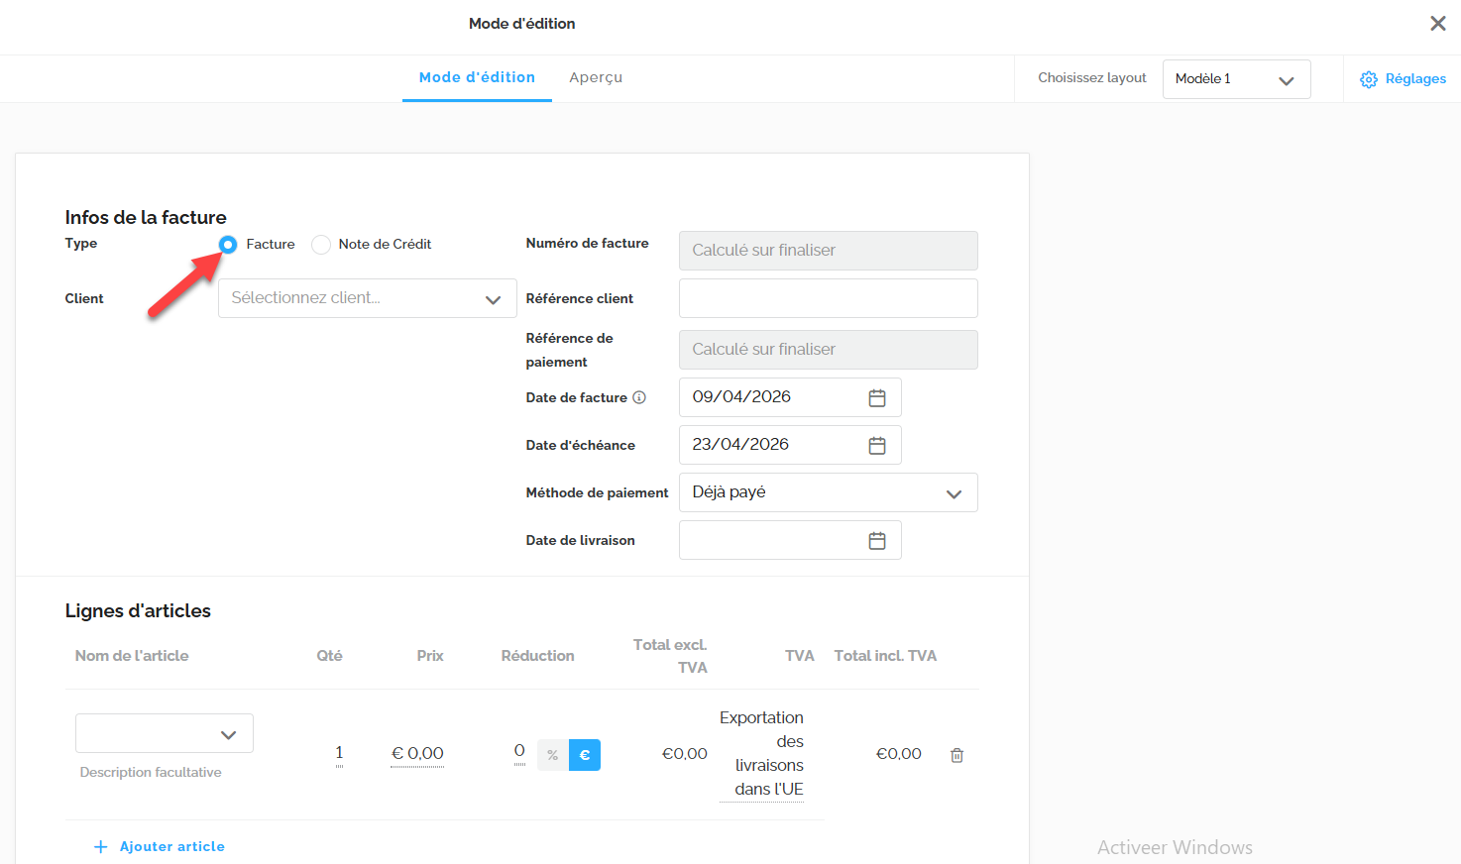Show info tooltip beside Date de facture
This screenshot has width=1461, height=864.
[639, 397]
